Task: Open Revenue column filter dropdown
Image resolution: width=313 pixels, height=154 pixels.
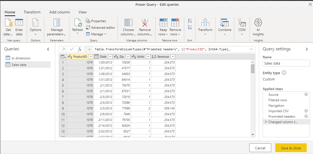Action: [173, 57]
